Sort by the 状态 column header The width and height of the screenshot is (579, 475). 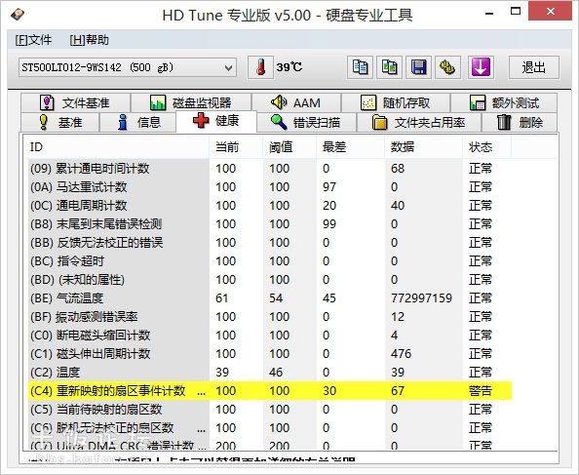click(x=487, y=147)
